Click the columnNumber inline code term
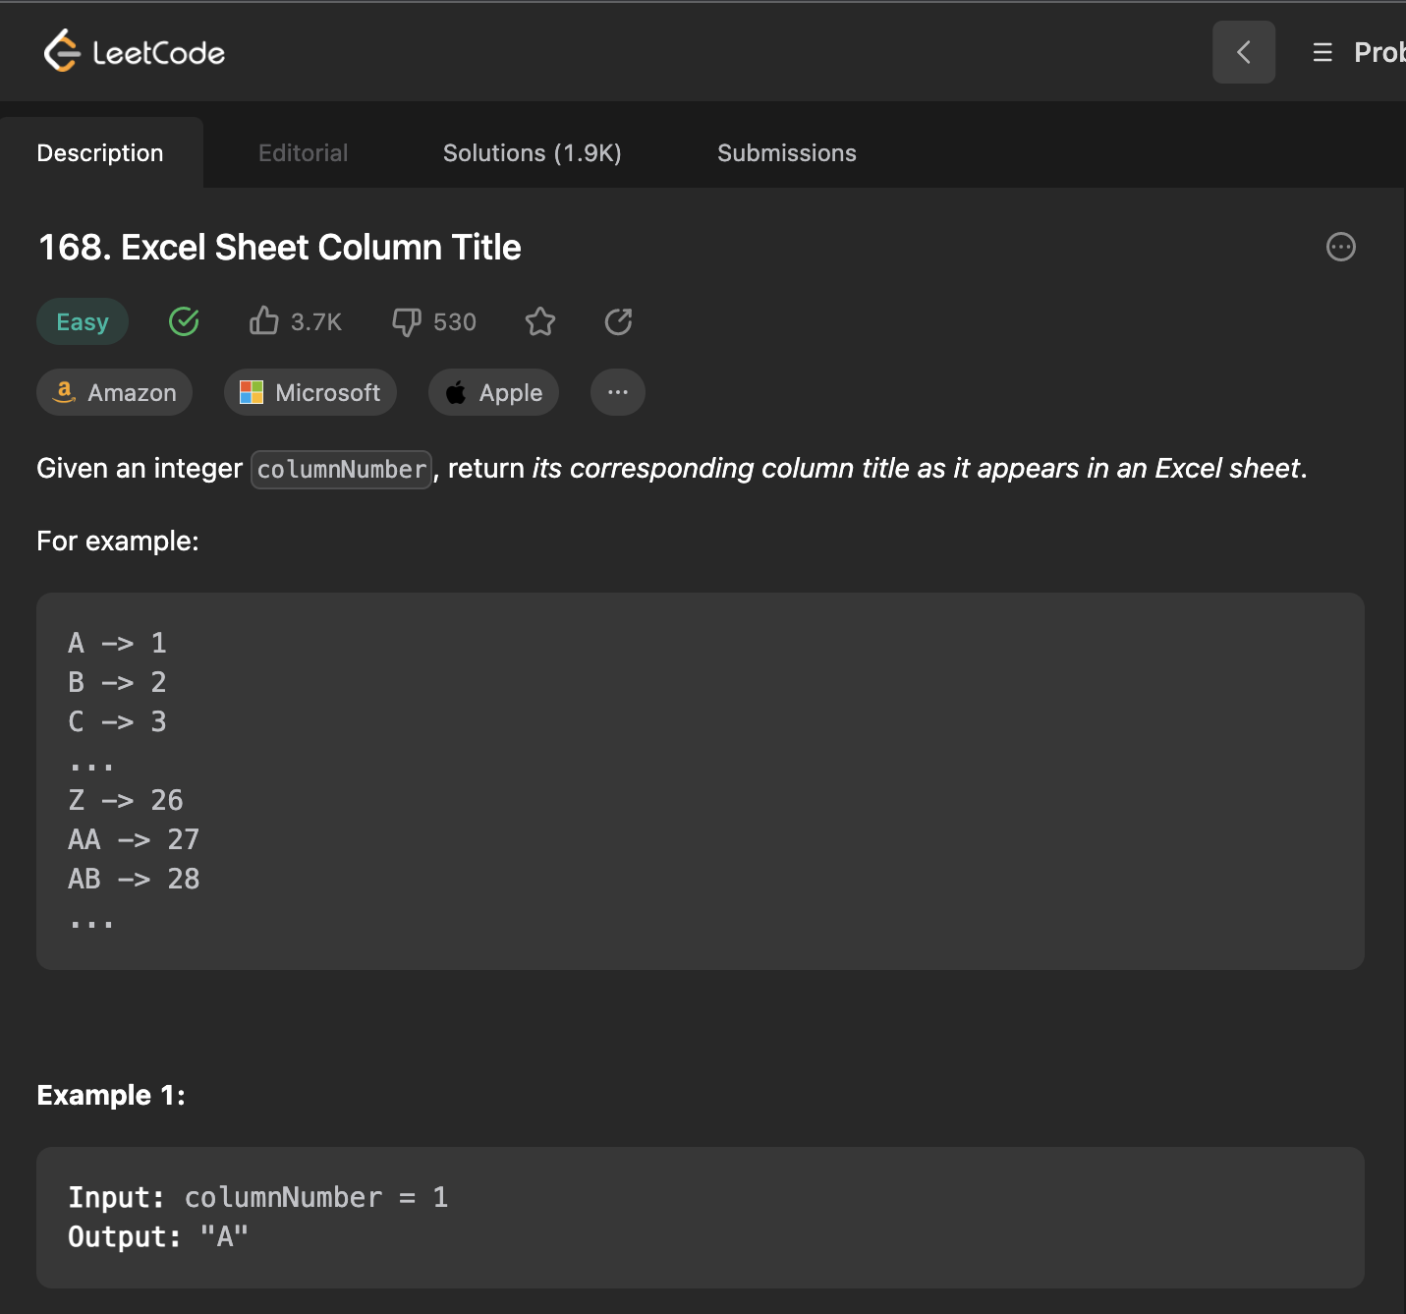Viewport: 1406px width, 1314px height. [x=341, y=470]
